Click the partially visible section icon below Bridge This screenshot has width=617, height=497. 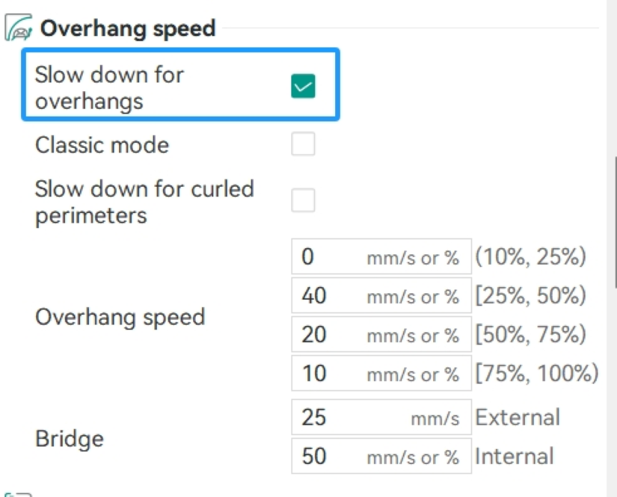18,494
